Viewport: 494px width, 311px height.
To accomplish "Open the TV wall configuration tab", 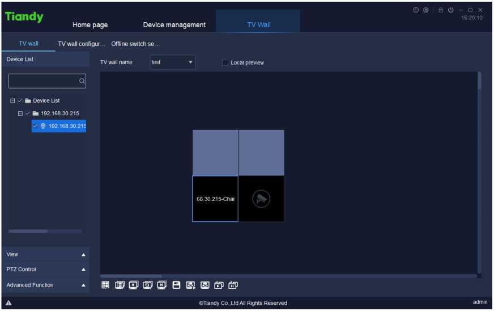I will [82, 44].
